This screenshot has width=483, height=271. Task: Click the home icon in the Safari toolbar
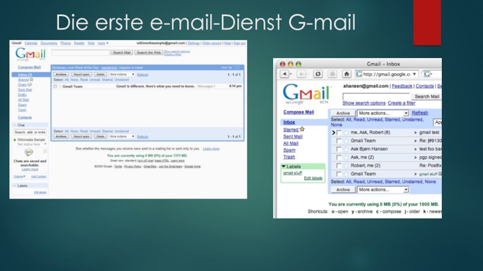347,74
